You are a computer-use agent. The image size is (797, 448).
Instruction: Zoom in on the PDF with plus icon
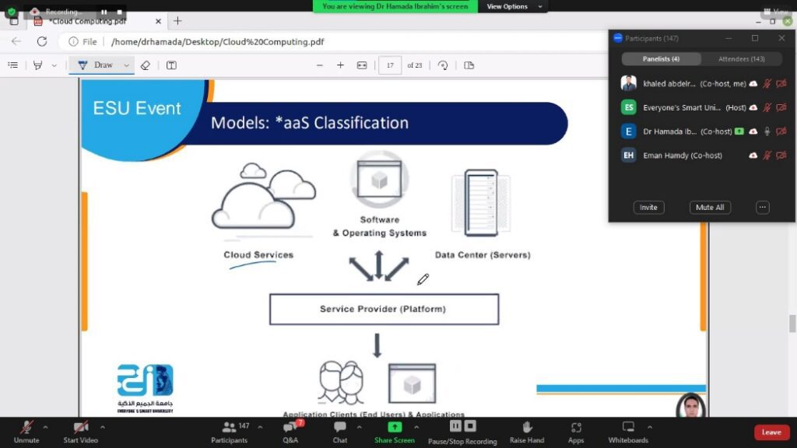point(340,65)
